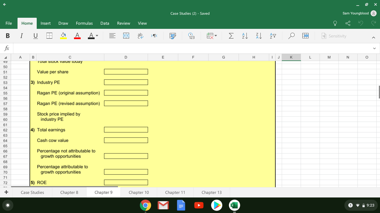Expand the formula bar chevron
The width and height of the screenshot is (380, 213).
(374, 48)
